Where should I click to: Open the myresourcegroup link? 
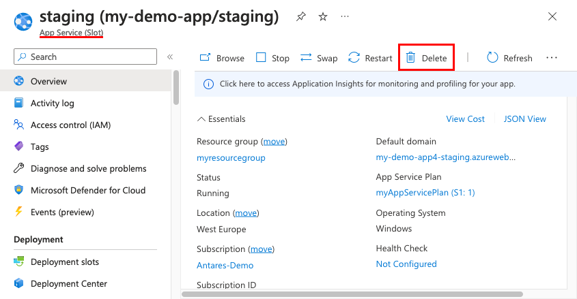[x=231, y=158]
